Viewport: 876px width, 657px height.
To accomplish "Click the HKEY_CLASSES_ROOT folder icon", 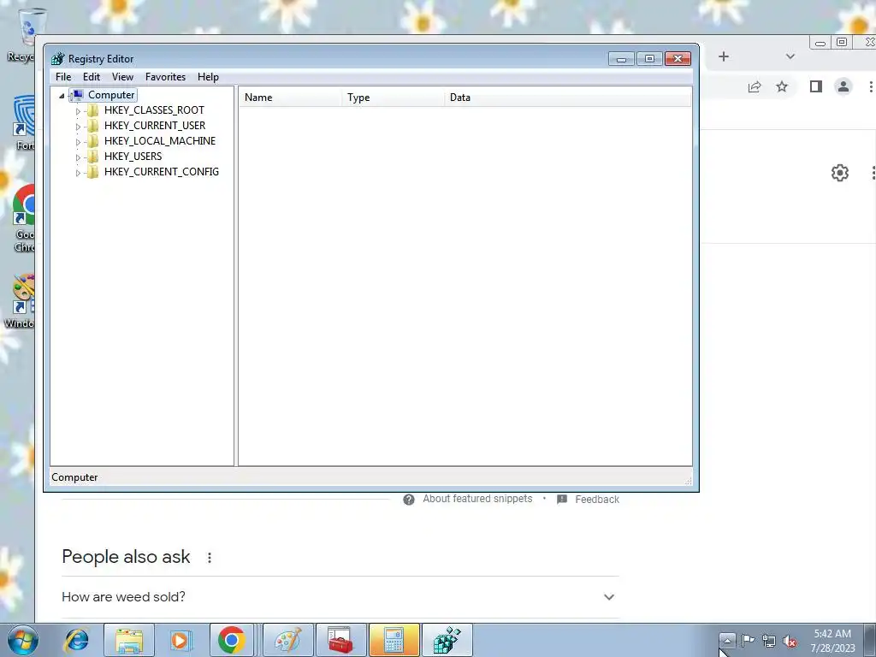I will (93, 110).
